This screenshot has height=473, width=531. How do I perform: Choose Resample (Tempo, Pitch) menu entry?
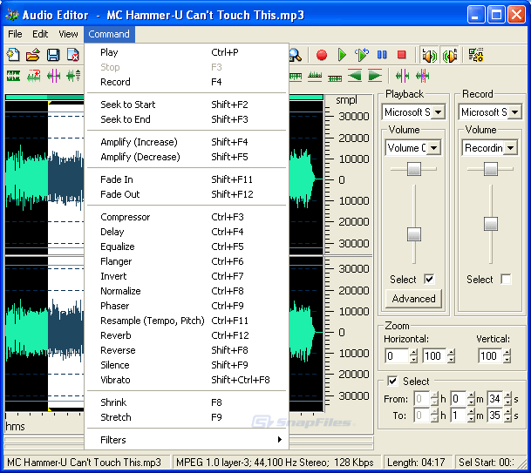[x=187, y=321]
